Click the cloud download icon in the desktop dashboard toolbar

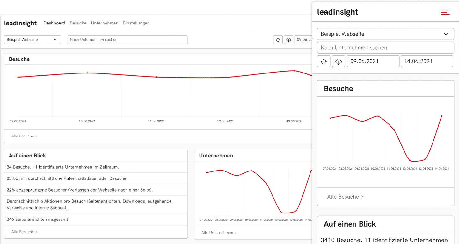288,40
